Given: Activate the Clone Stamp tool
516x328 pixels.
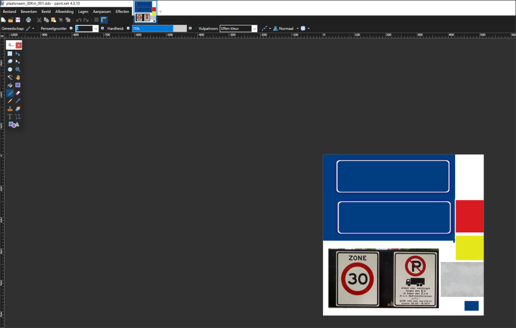Looking at the screenshot, I should pyautogui.click(x=10, y=109).
